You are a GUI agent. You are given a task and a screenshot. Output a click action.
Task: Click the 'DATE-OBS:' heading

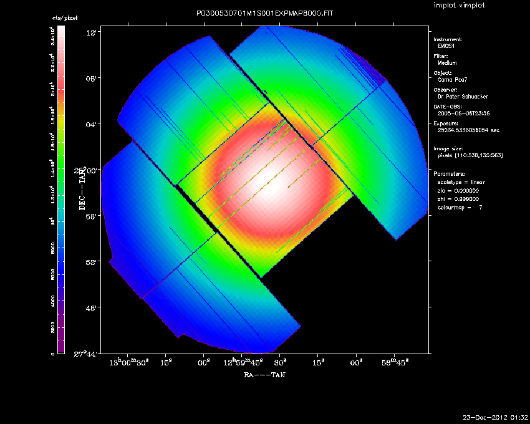[x=448, y=107]
